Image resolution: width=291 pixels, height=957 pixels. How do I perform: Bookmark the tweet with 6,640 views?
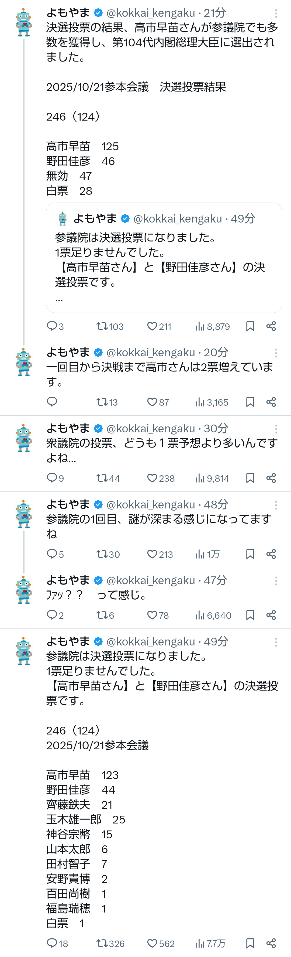coord(250,615)
